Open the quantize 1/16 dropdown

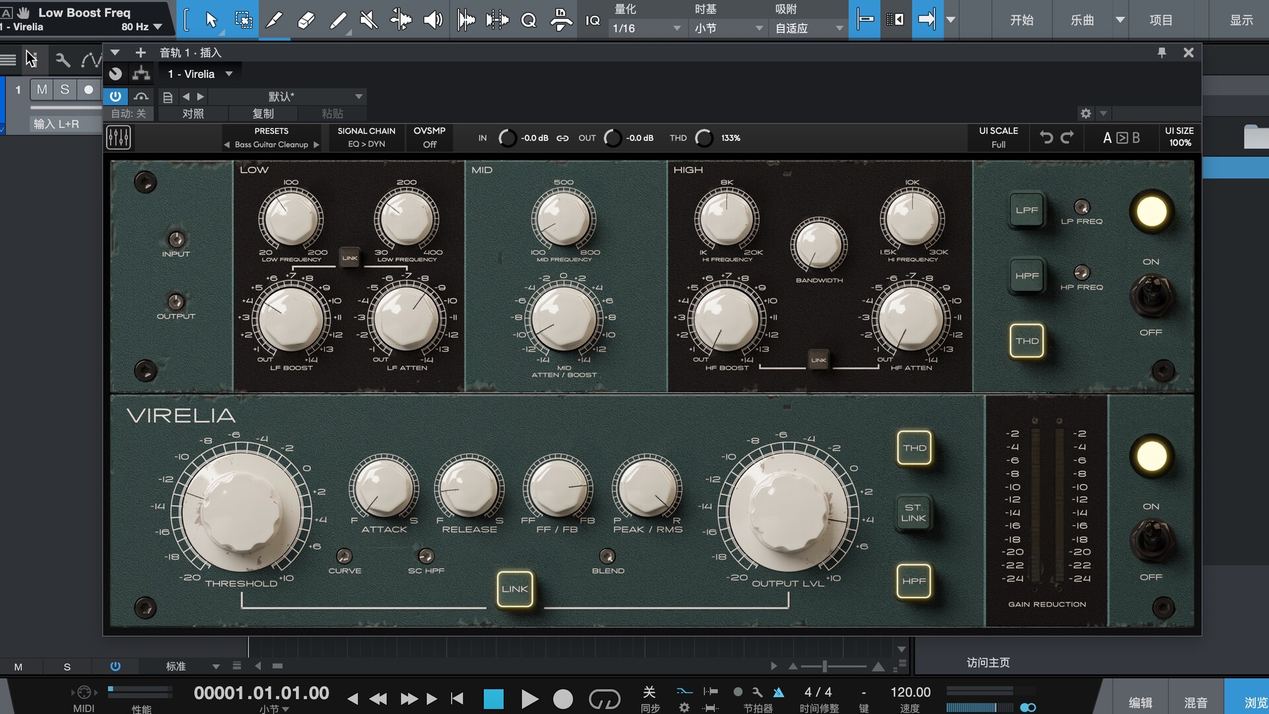click(x=646, y=28)
